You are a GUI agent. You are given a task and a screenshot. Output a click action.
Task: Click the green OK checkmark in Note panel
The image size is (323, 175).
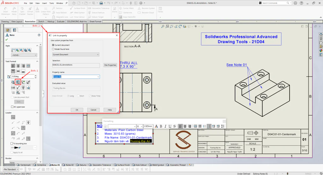[7, 39]
